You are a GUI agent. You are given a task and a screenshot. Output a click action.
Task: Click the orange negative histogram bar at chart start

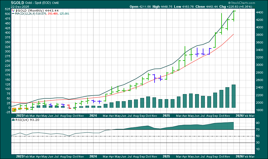point(14,110)
